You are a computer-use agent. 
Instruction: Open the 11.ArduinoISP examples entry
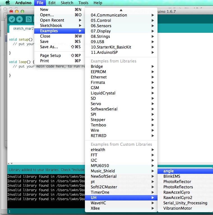point(121,52)
